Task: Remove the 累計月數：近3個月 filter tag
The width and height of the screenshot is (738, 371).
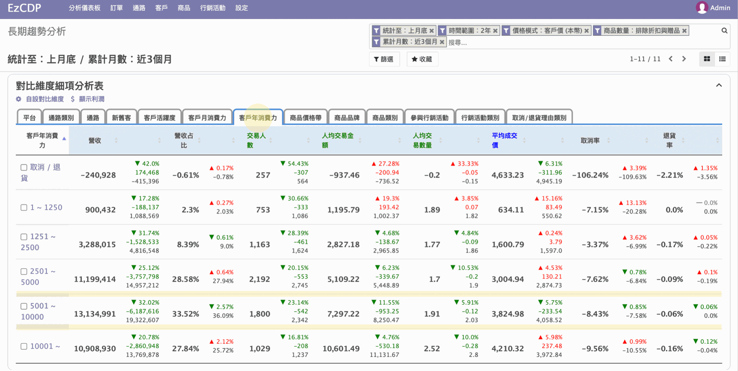Action: coord(442,42)
